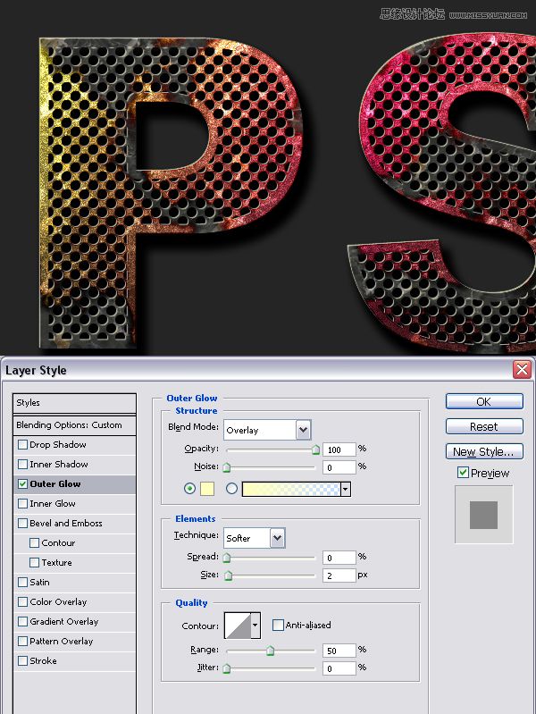This screenshot has width=536, height=714.
Task: Click the Jitter value field
Action: coord(339,668)
